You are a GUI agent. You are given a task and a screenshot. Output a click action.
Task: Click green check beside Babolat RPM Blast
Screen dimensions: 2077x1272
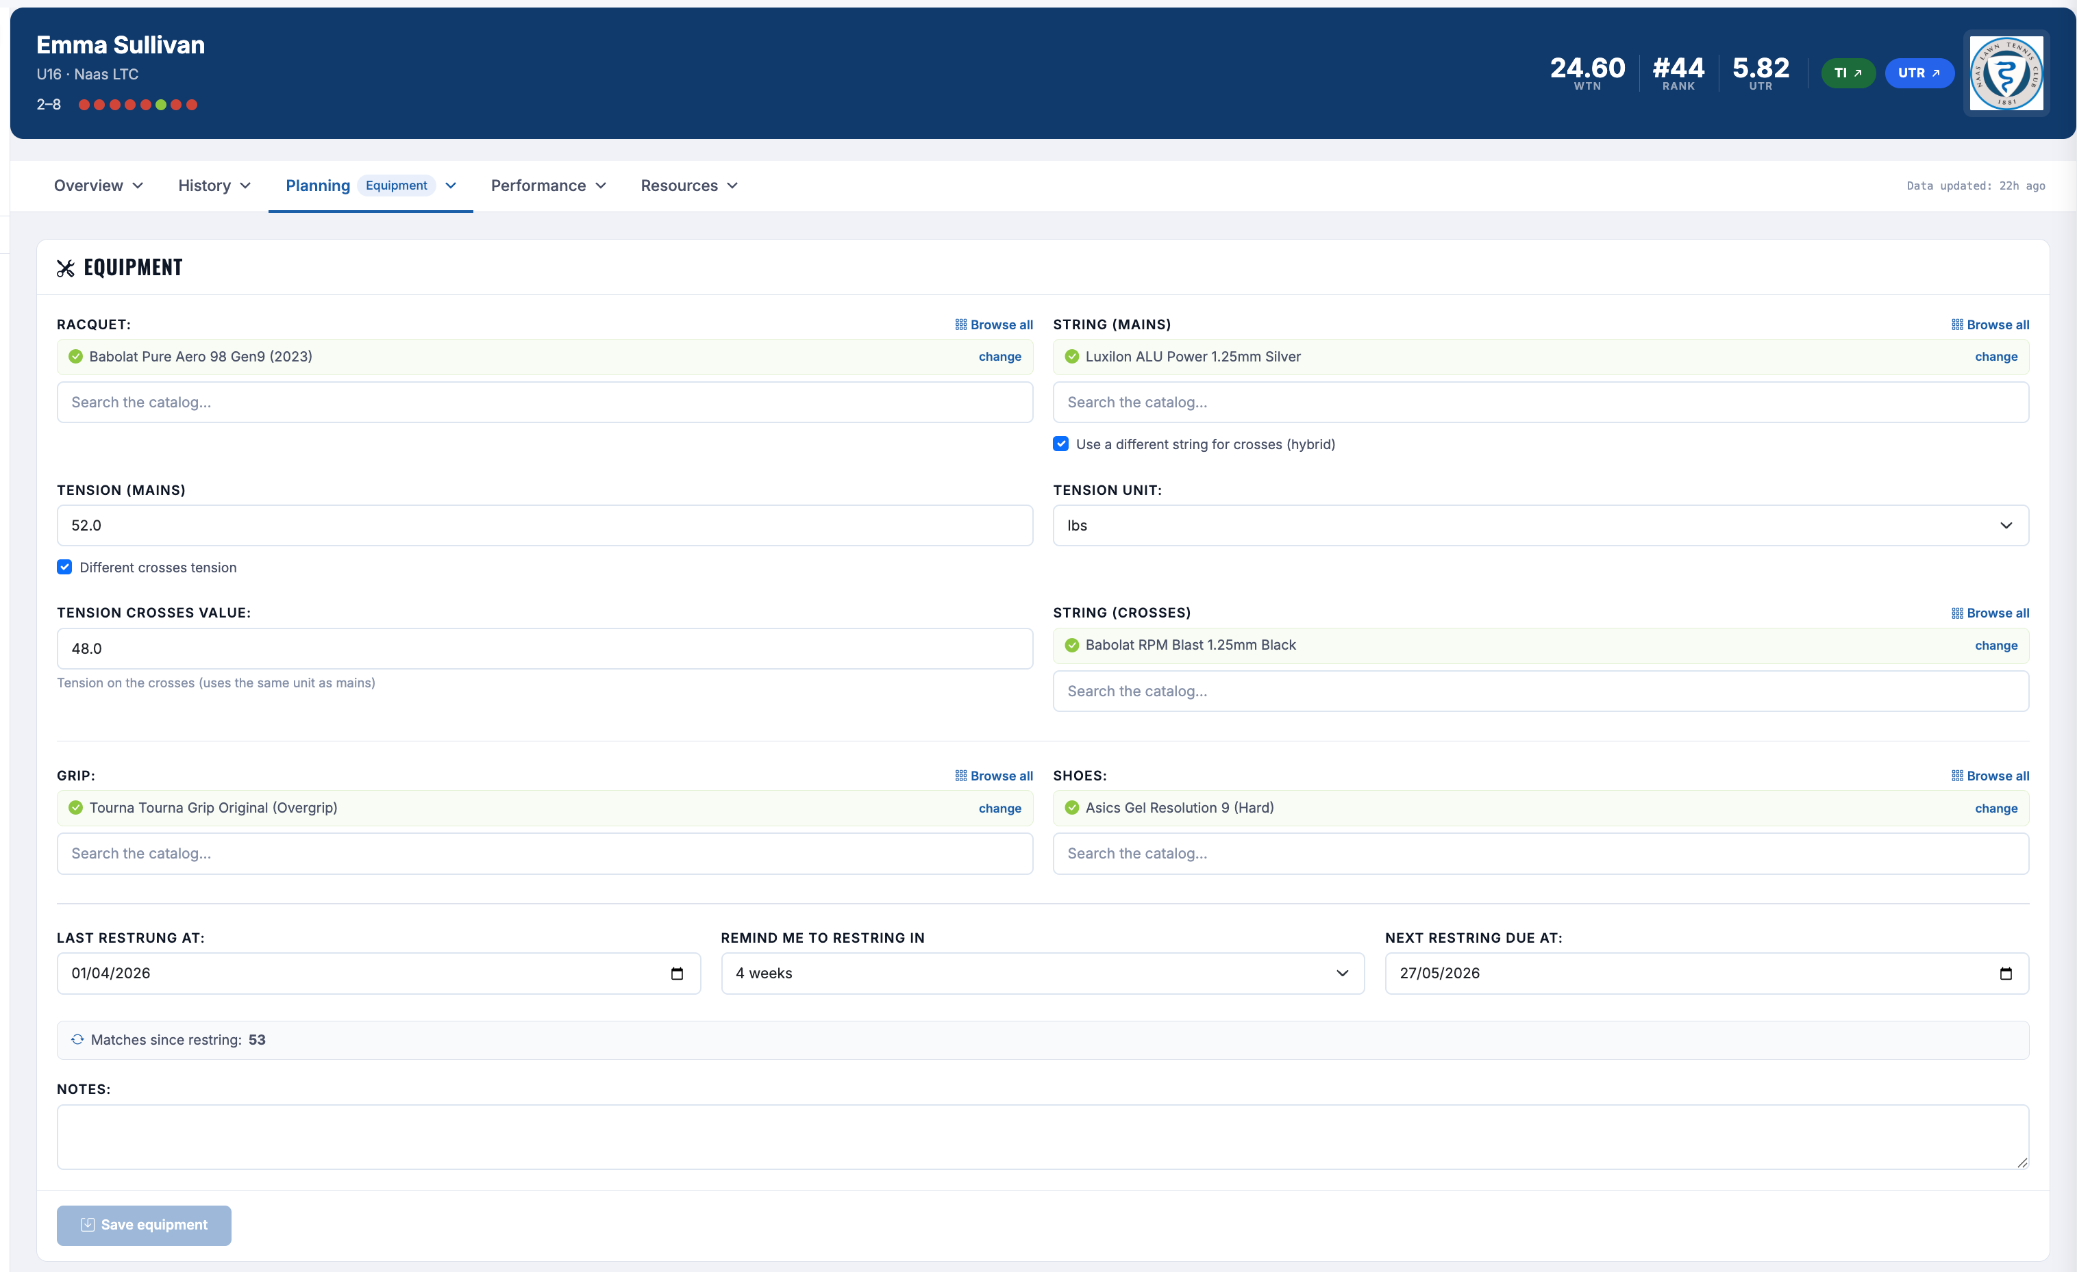click(1072, 646)
